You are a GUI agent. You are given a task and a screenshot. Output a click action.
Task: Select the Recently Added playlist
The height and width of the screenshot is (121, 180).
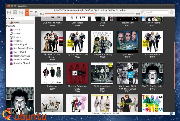point(21,59)
